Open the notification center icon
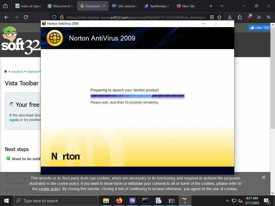The height and width of the screenshot is (206, 275). tap(267, 201)
